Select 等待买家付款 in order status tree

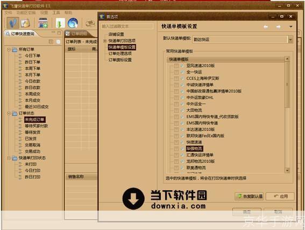tap(37, 126)
